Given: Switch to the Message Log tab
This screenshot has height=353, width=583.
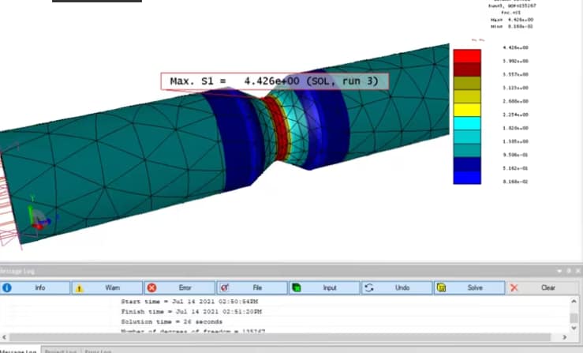Looking at the screenshot, I should [19, 351].
